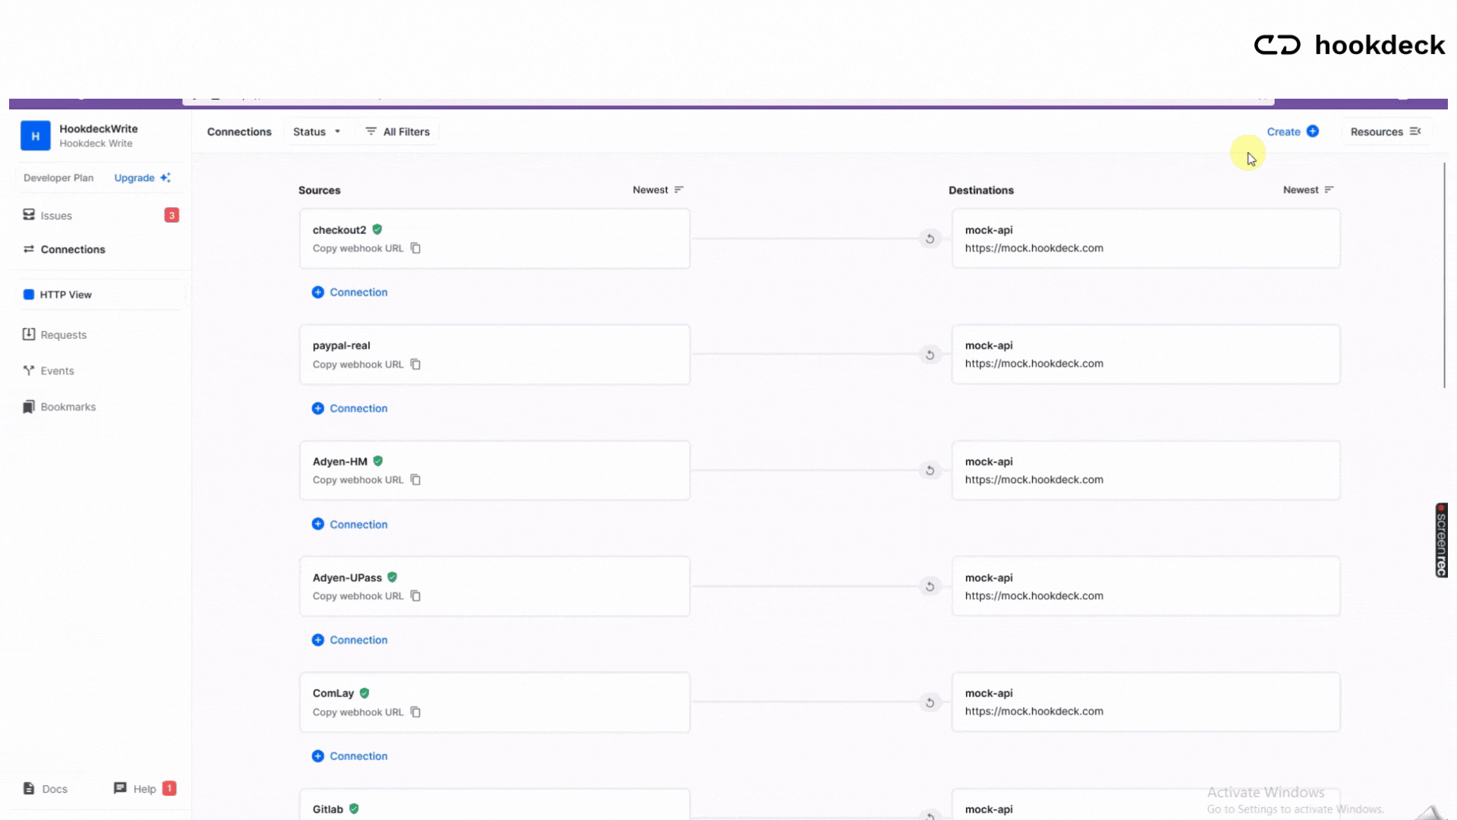This screenshot has width=1457, height=820.
Task: Click the retry icon on Adyen-HM connection
Action: [930, 471]
